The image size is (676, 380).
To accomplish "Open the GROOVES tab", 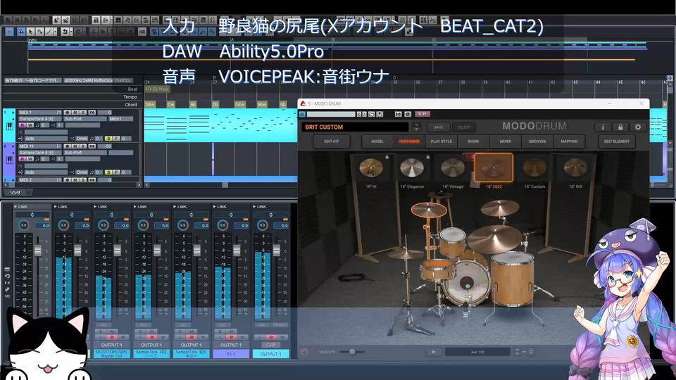I will [x=537, y=141].
